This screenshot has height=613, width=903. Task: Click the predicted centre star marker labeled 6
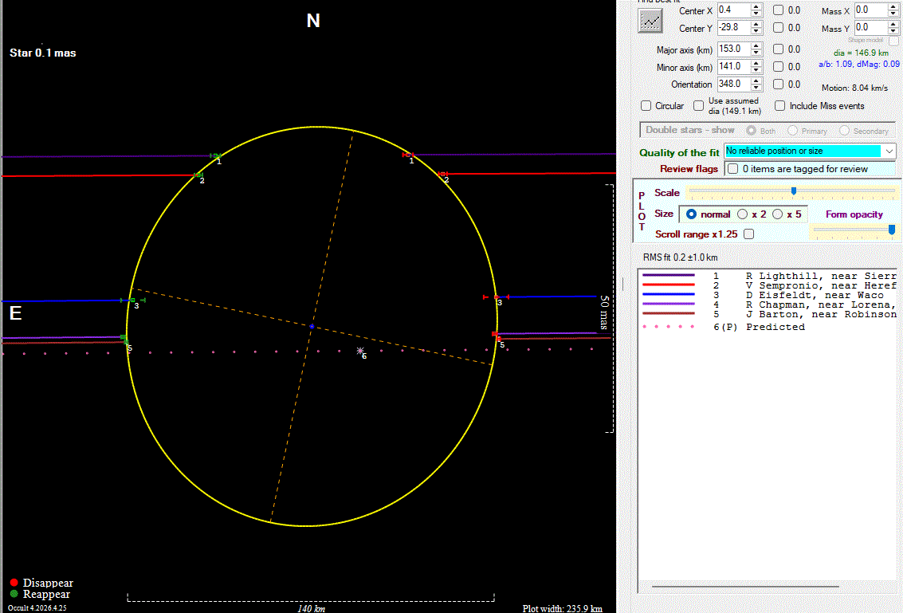(360, 350)
